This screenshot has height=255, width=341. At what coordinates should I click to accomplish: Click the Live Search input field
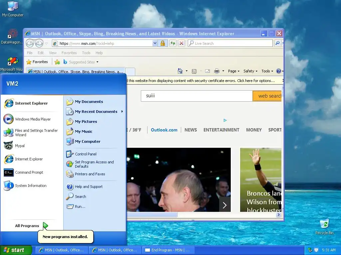pyautogui.click(x=230, y=43)
